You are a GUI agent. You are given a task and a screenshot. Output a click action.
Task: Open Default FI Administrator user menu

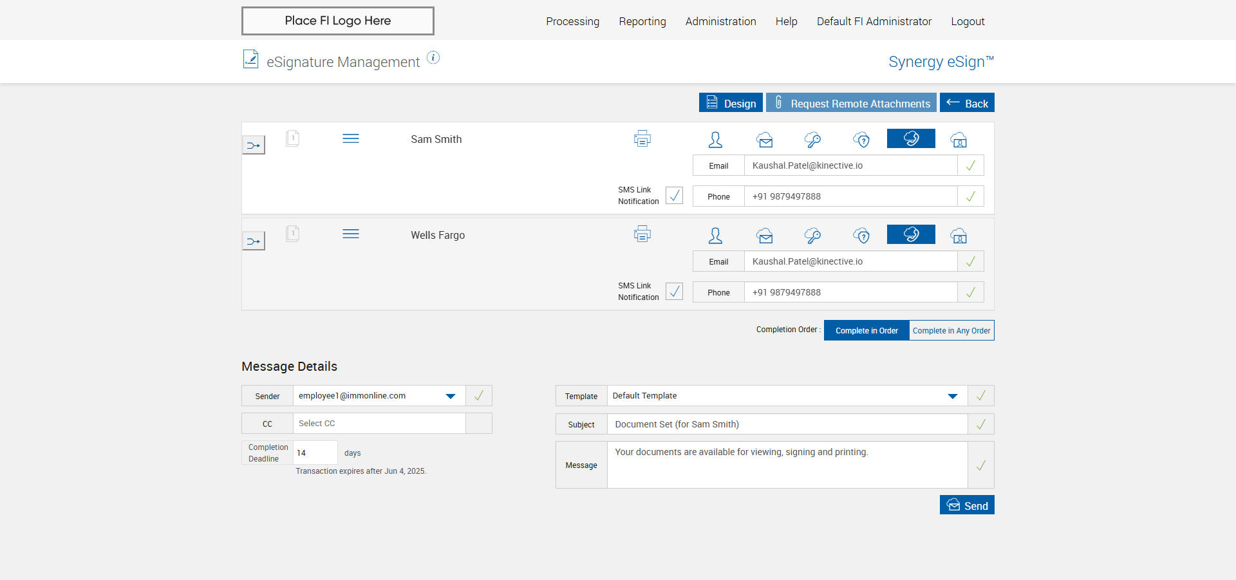pos(874,21)
